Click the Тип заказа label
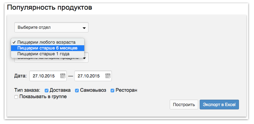Image resolution: width=254 pixels, height=124 pixels. click(x=27, y=90)
